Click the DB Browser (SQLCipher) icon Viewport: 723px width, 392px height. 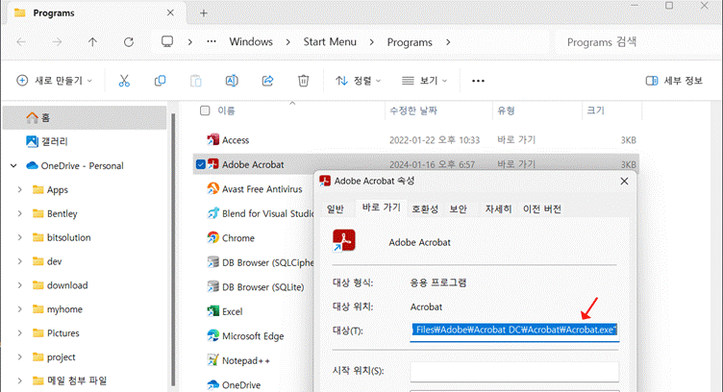point(213,262)
